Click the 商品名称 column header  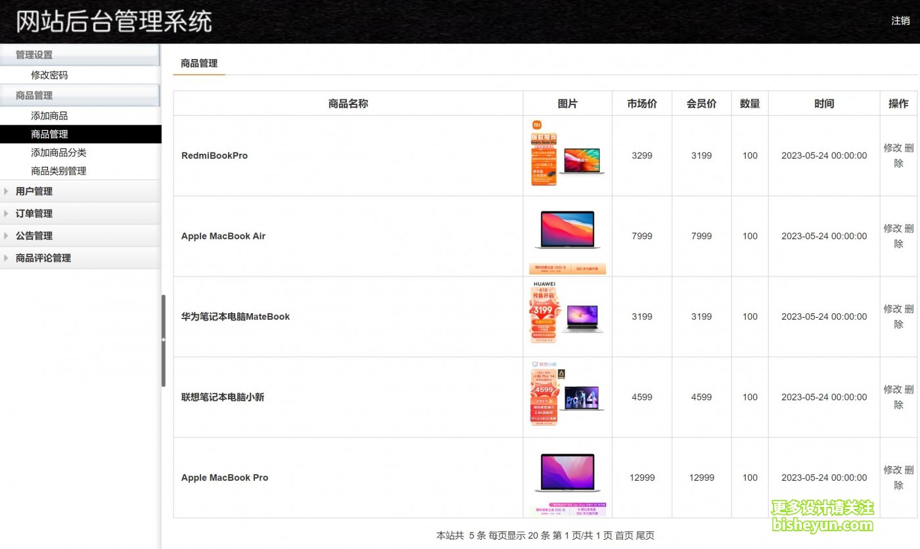(348, 104)
